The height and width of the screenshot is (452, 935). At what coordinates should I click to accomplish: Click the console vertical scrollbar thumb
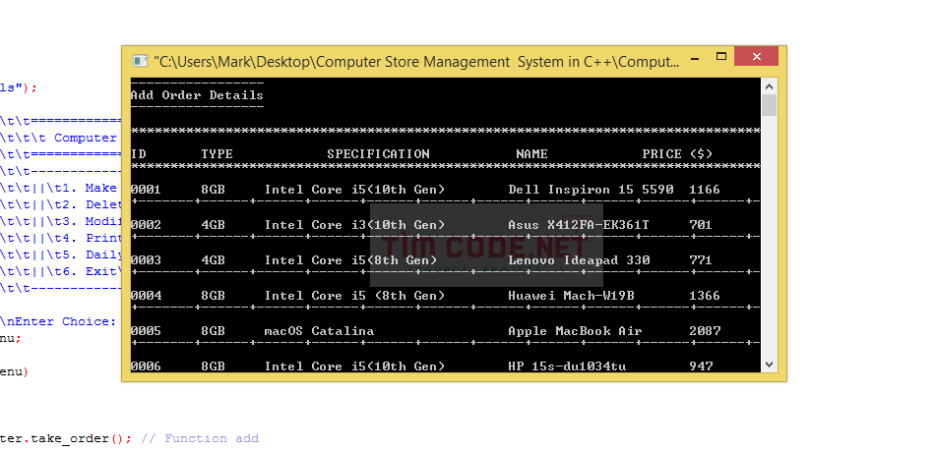(770, 105)
